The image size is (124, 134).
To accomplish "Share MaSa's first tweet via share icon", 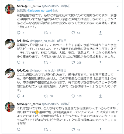I will pos(101,33).
